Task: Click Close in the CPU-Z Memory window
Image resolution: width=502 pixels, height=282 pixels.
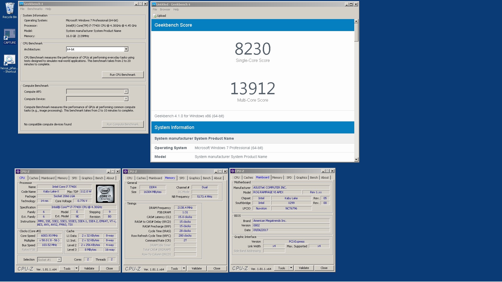Action: [217, 268]
